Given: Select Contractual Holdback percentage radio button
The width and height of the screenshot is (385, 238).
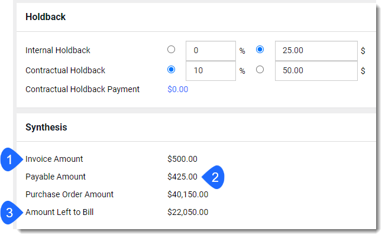Looking at the screenshot, I should [x=171, y=70].
